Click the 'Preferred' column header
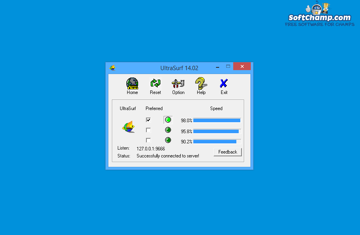This screenshot has width=360, height=235. point(154,108)
